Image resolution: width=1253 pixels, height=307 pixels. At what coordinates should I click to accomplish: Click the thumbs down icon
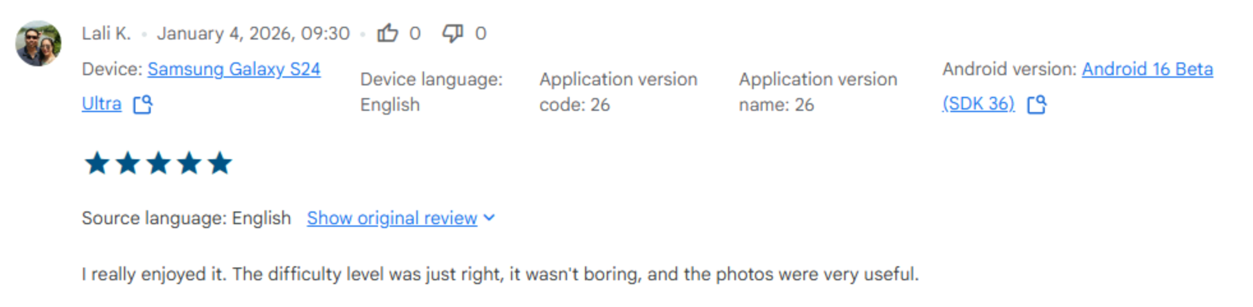(x=453, y=32)
